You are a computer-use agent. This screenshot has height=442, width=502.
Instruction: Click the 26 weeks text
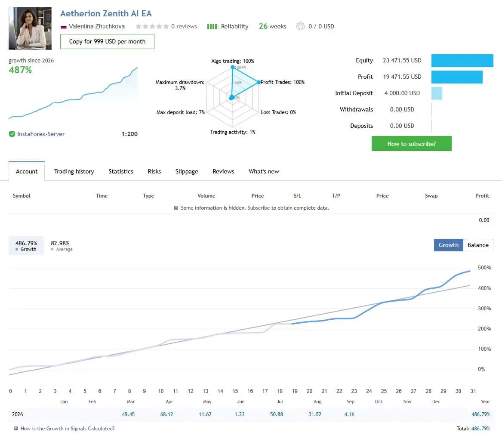(272, 26)
